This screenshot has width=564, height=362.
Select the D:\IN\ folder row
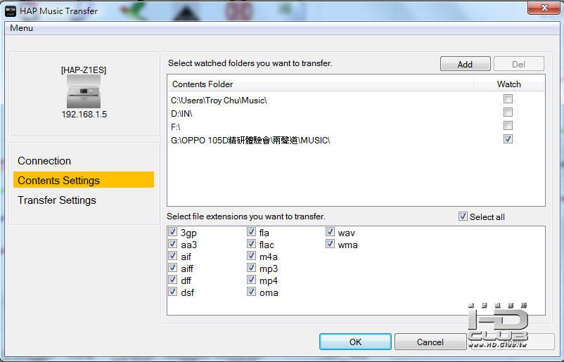pyautogui.click(x=356, y=113)
